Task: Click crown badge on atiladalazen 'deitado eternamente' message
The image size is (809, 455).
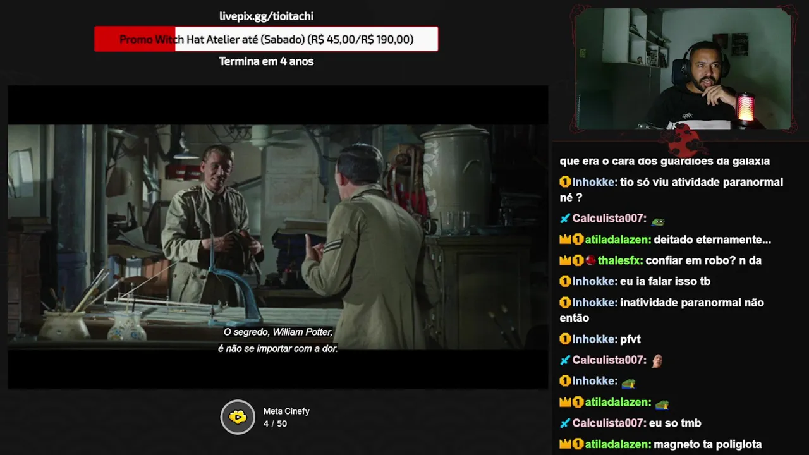Action: (x=565, y=240)
